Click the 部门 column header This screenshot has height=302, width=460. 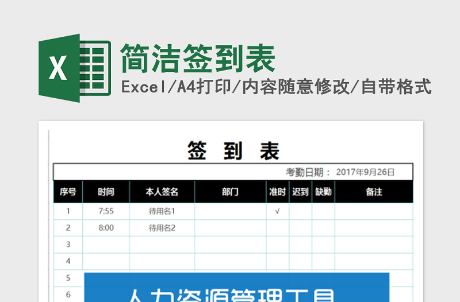point(231,192)
